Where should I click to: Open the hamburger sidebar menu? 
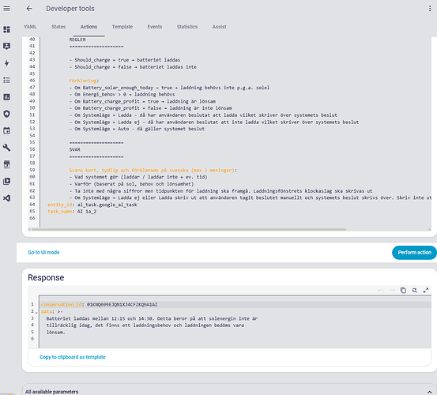(x=6, y=9)
